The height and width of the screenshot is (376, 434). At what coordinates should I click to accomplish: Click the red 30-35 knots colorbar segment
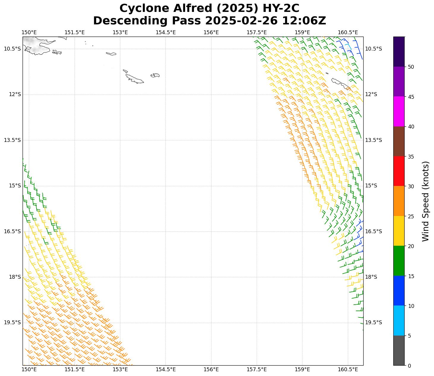point(399,171)
